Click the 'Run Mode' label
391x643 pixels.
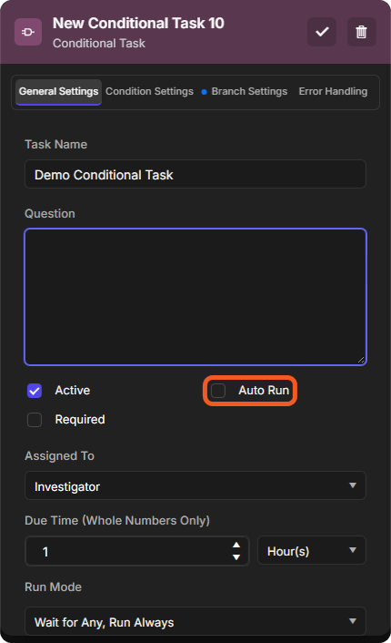tap(54, 587)
